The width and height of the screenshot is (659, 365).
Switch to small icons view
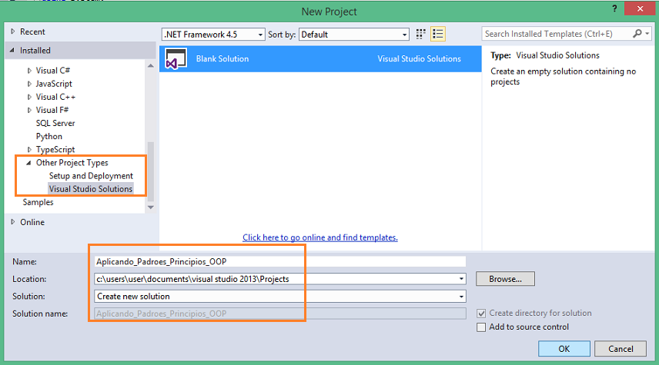(x=420, y=34)
